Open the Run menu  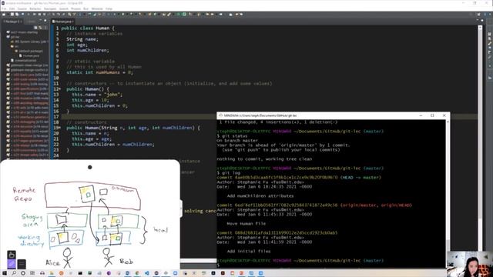[x=86, y=8]
